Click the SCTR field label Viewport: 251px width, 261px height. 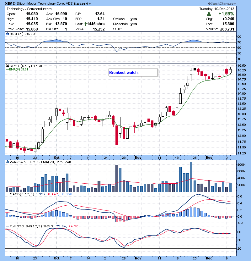[118, 29]
